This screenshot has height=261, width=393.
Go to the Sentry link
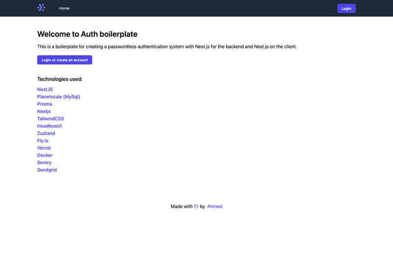coord(44,163)
